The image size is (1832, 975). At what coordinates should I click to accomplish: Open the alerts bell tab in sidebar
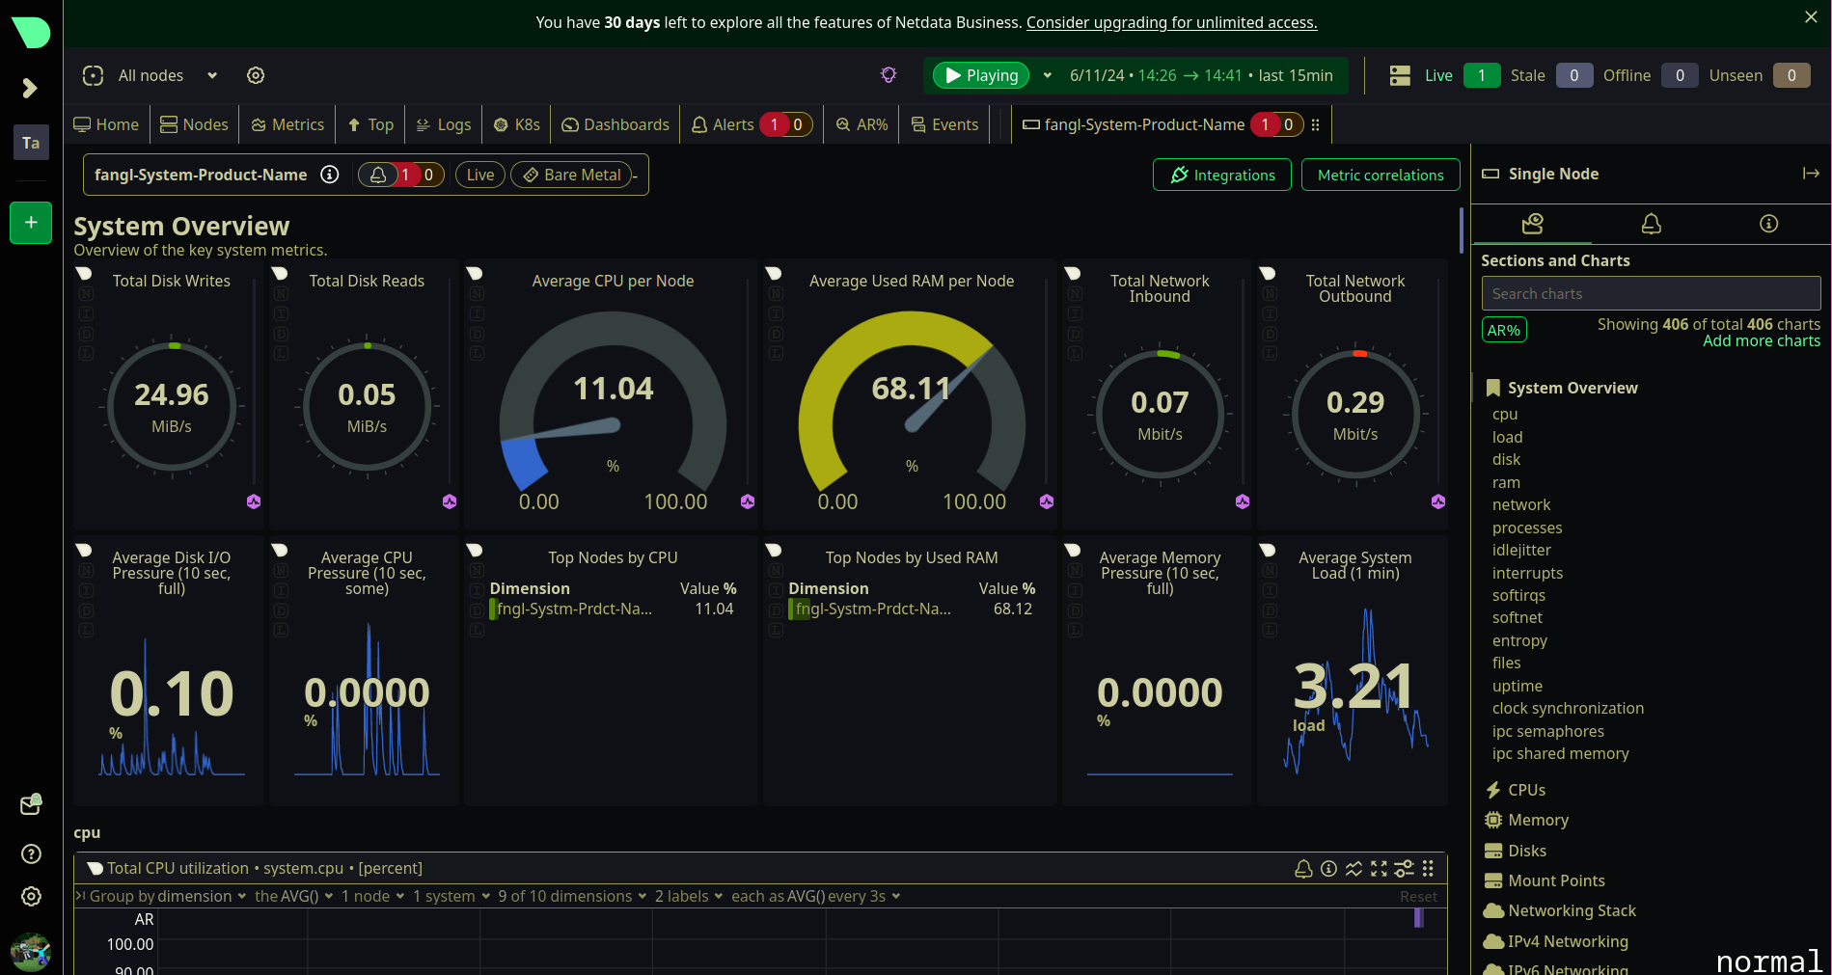tap(1651, 224)
